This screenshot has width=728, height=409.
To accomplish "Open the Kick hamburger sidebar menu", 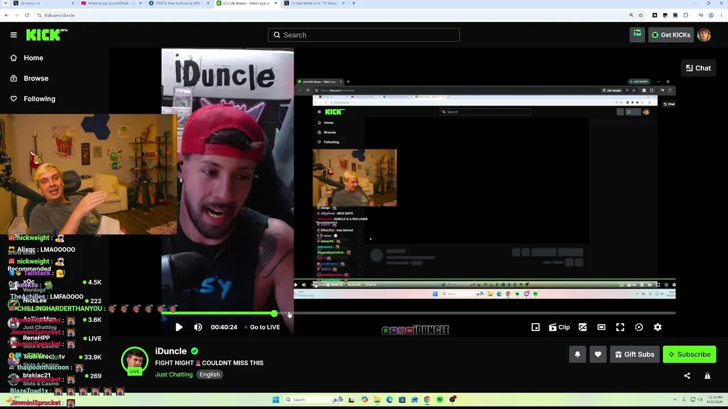I will pos(14,35).
